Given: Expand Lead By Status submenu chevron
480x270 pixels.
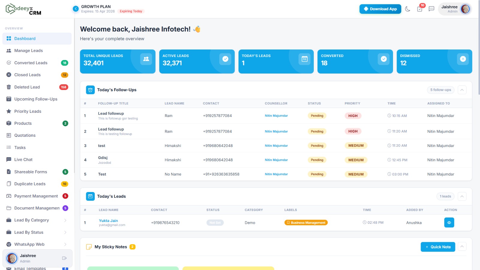Looking at the screenshot, I should tap(65, 232).
